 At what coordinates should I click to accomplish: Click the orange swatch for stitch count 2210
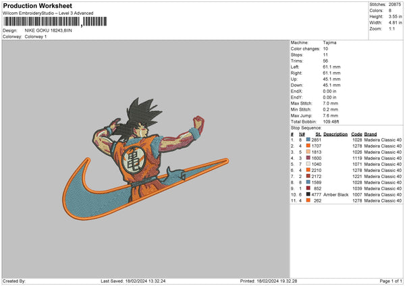(x=308, y=170)
